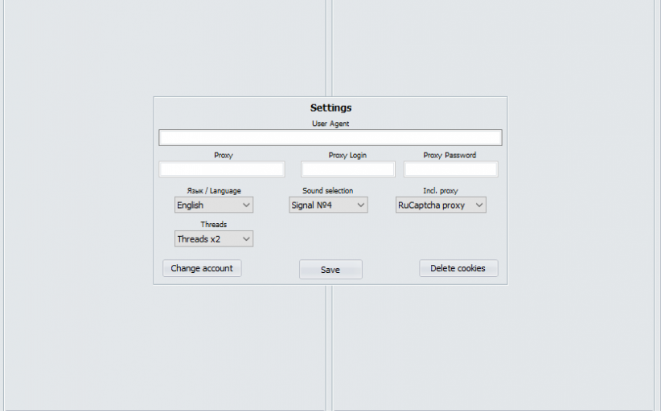661x411 pixels.
Task: Expand the Sound selection dropdown
Action: [328, 205]
